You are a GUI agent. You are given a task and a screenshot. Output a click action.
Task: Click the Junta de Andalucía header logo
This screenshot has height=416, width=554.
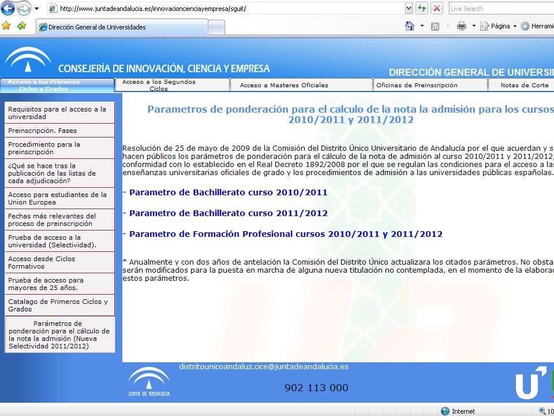[28, 60]
